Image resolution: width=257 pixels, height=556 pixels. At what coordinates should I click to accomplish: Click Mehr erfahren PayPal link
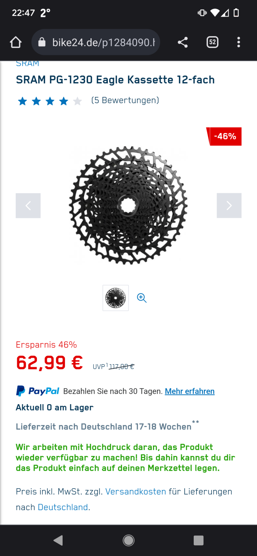click(x=190, y=391)
